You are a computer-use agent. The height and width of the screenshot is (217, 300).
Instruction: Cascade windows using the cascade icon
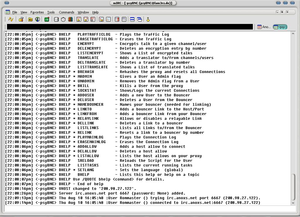(x=139, y=19)
